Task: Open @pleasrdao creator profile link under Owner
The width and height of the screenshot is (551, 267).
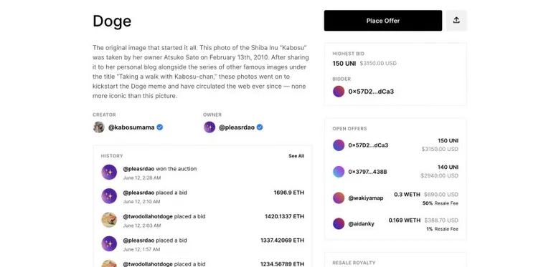Action: point(237,127)
